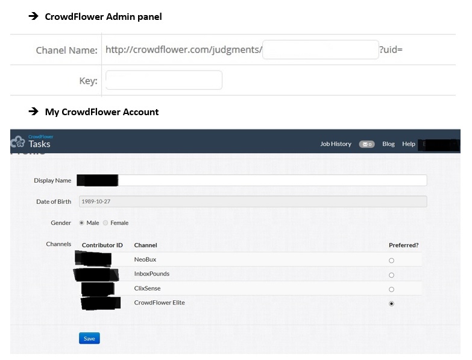Select Female gender option
This screenshot has width=472, height=360.
pyautogui.click(x=105, y=223)
